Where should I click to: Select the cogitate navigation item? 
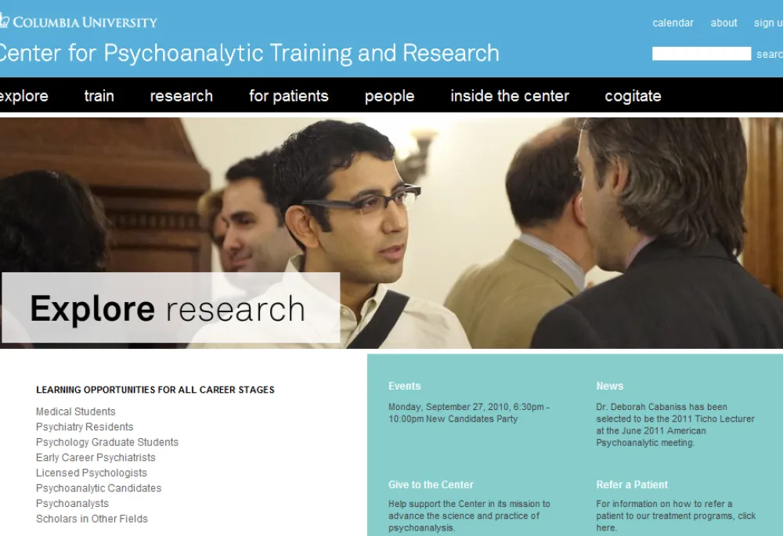(x=633, y=95)
